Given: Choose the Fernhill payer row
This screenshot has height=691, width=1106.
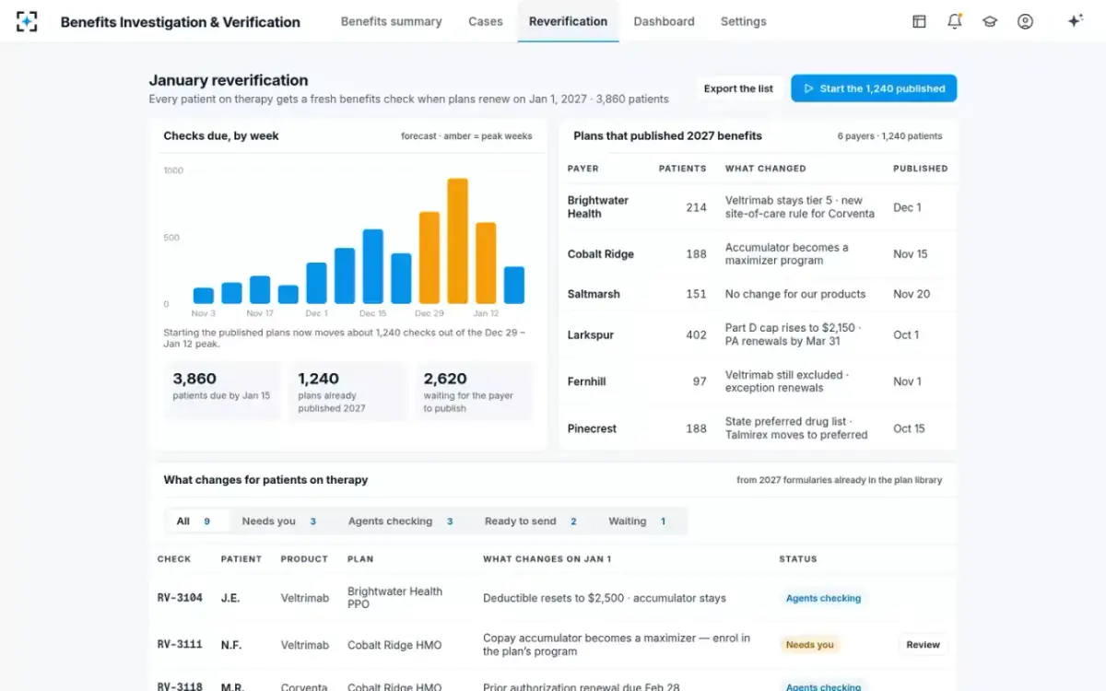Looking at the screenshot, I should (x=759, y=381).
